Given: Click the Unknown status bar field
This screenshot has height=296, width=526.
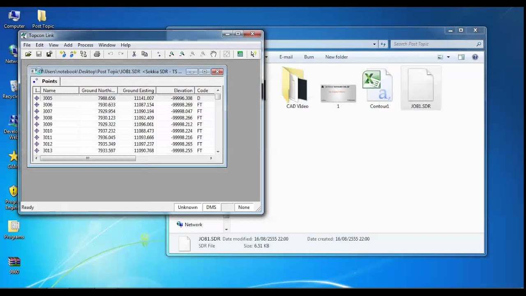Looking at the screenshot, I should click(187, 207).
